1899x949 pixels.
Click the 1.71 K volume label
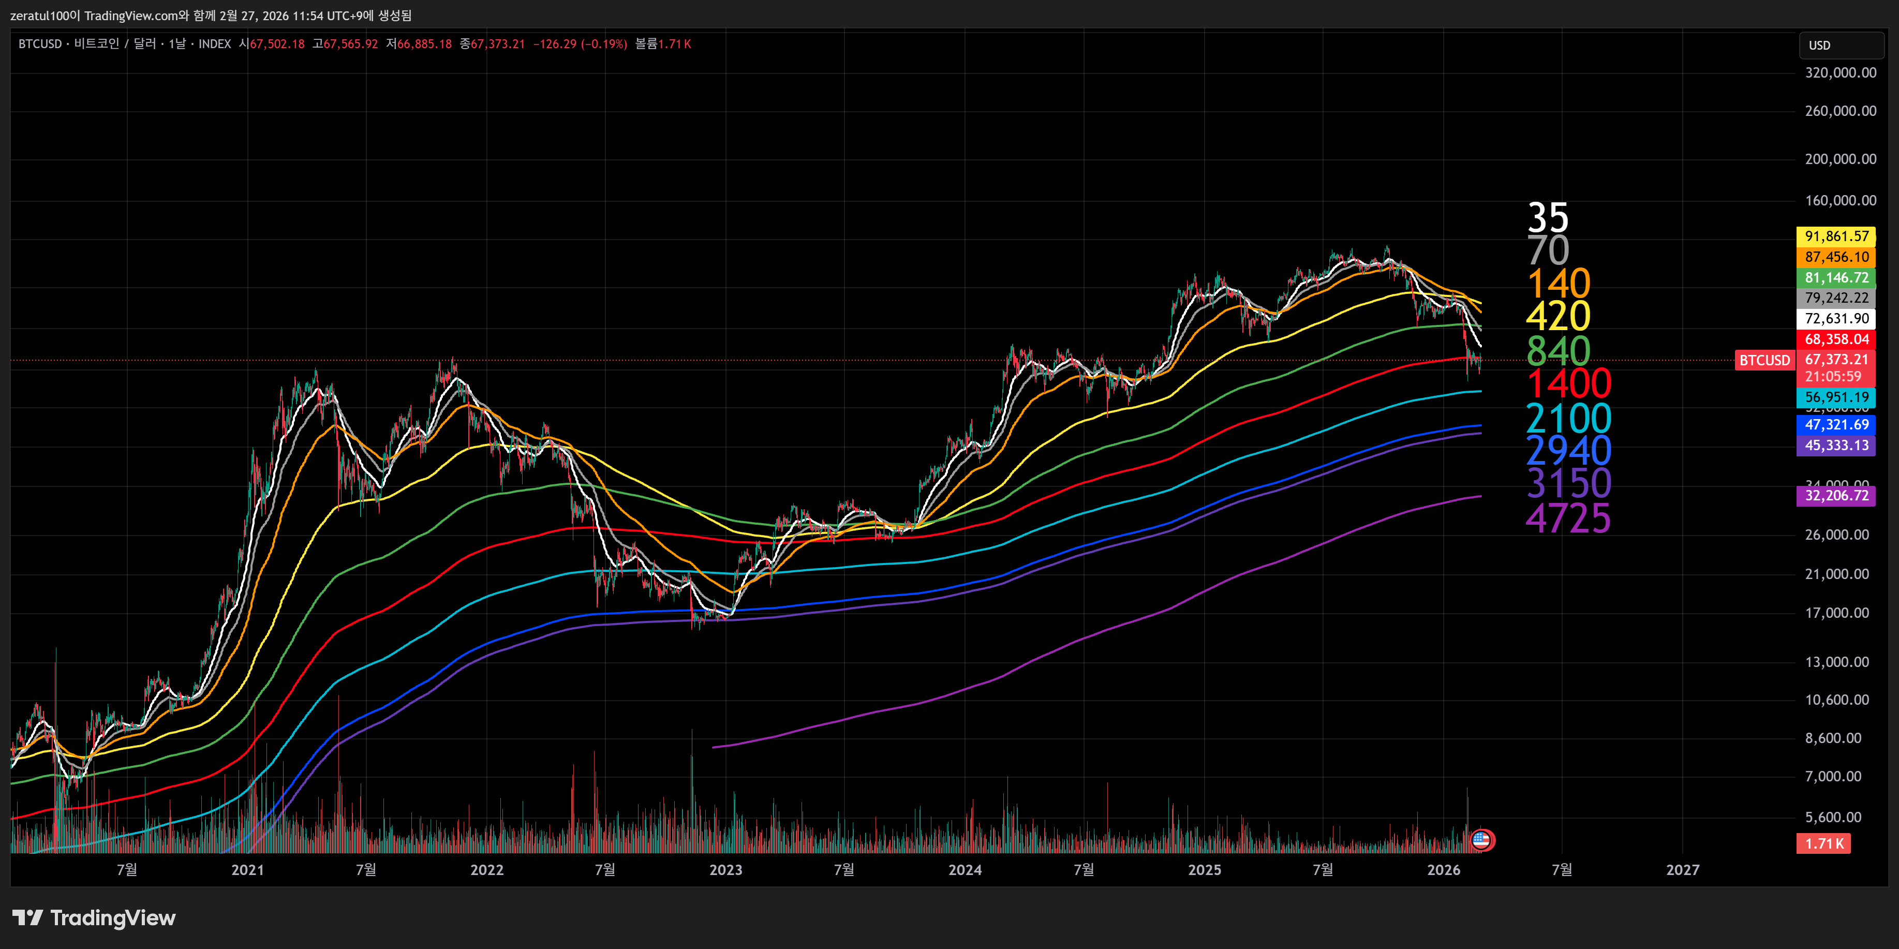tap(1823, 843)
